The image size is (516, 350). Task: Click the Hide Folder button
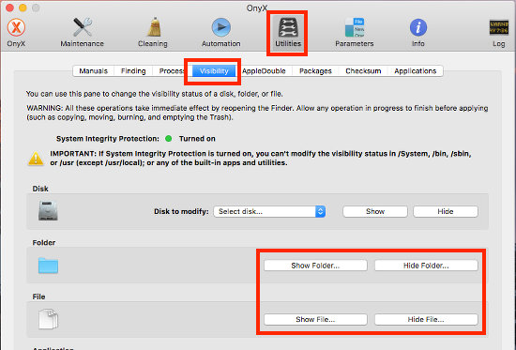click(426, 266)
